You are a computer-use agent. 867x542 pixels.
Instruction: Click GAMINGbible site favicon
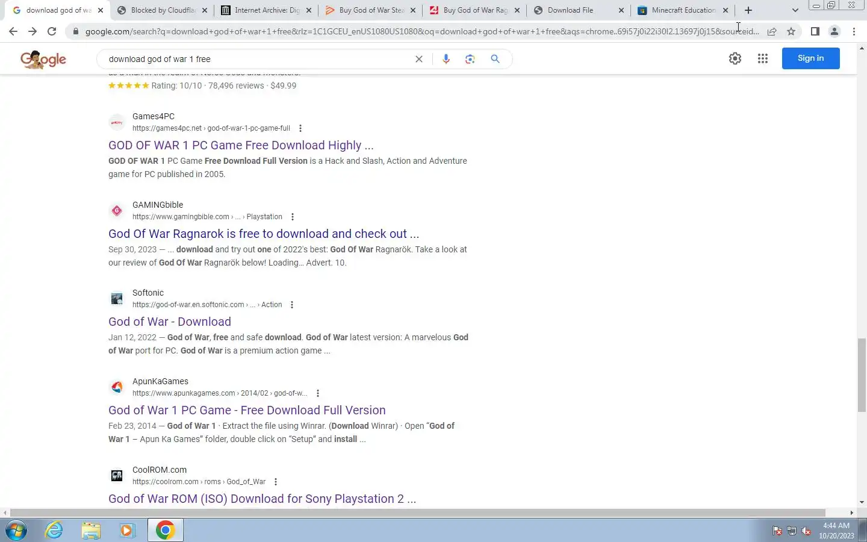[x=117, y=211]
